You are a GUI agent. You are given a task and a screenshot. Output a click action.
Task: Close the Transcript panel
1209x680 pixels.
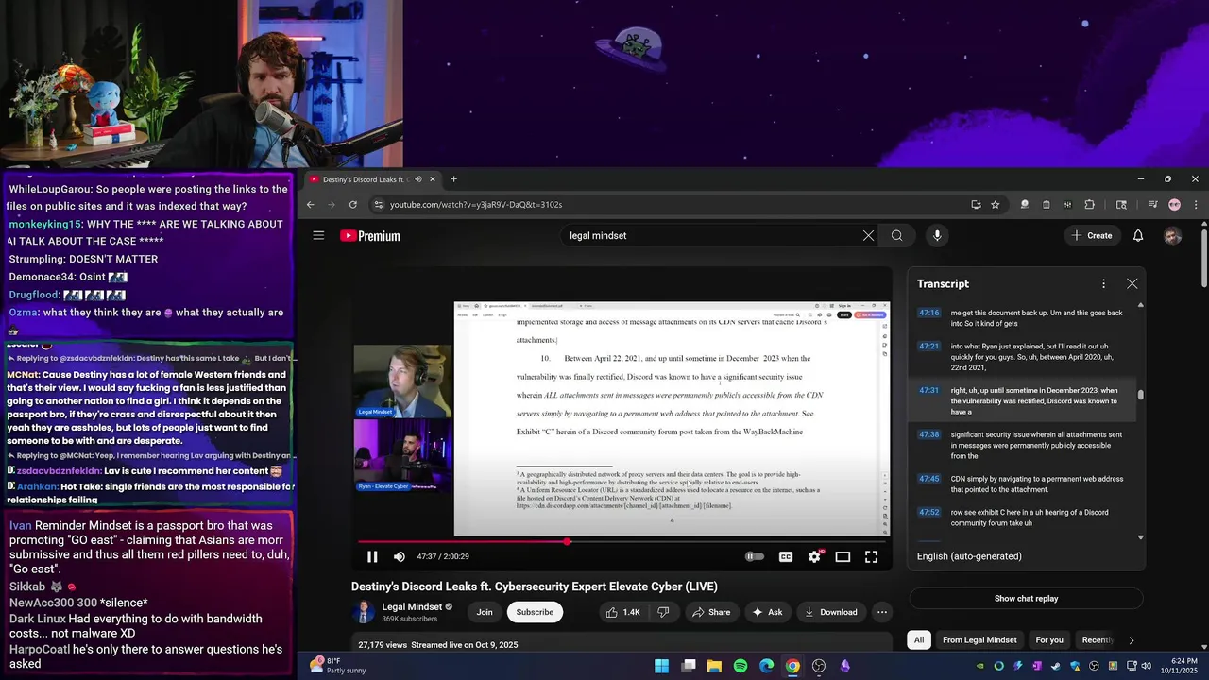click(1132, 283)
